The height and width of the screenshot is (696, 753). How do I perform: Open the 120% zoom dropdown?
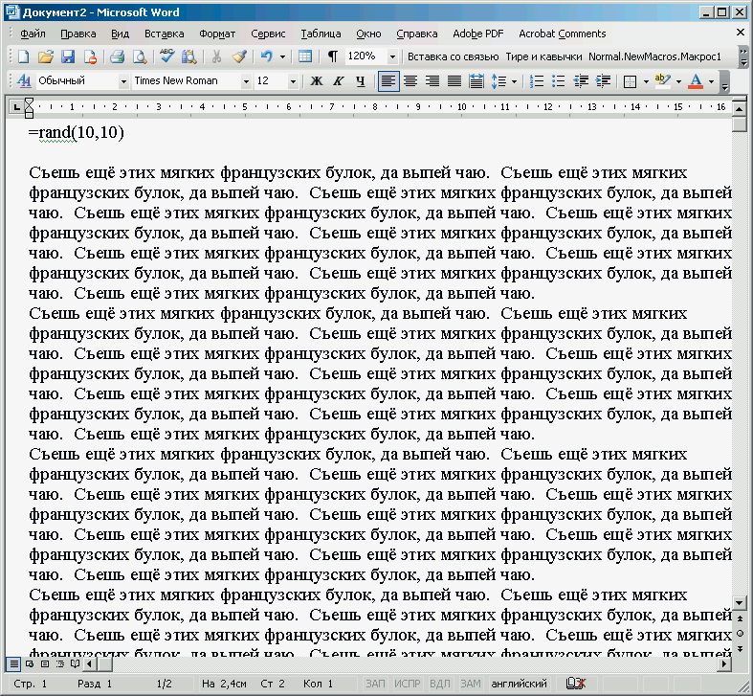click(392, 56)
